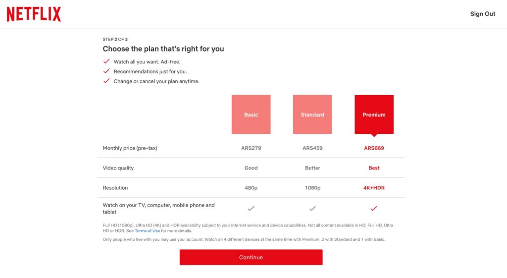Click the 'Best' video quality value
Viewport: 507px width, 278px height.
374,168
